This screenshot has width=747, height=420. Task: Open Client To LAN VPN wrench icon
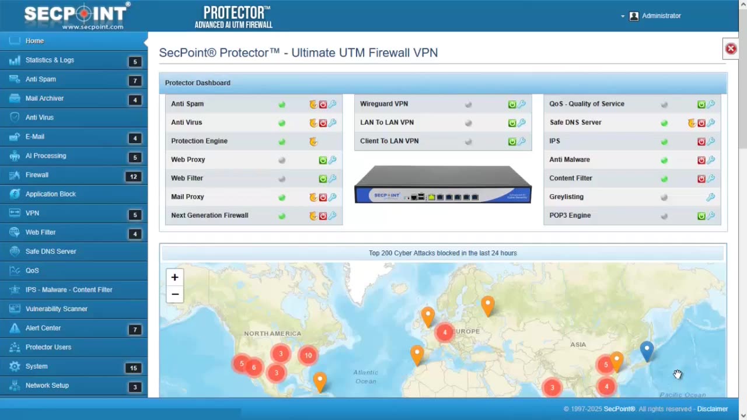coord(522,142)
